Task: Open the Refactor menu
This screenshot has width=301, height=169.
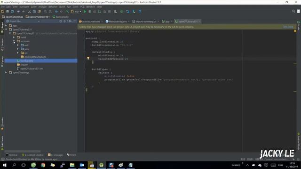Action: click(53, 7)
